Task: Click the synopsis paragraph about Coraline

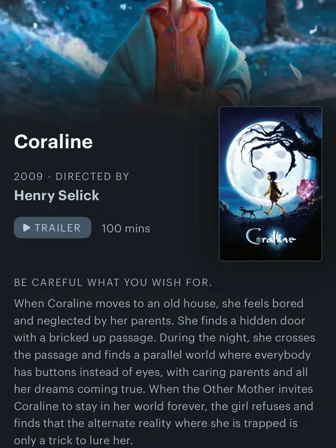Action: point(164,372)
